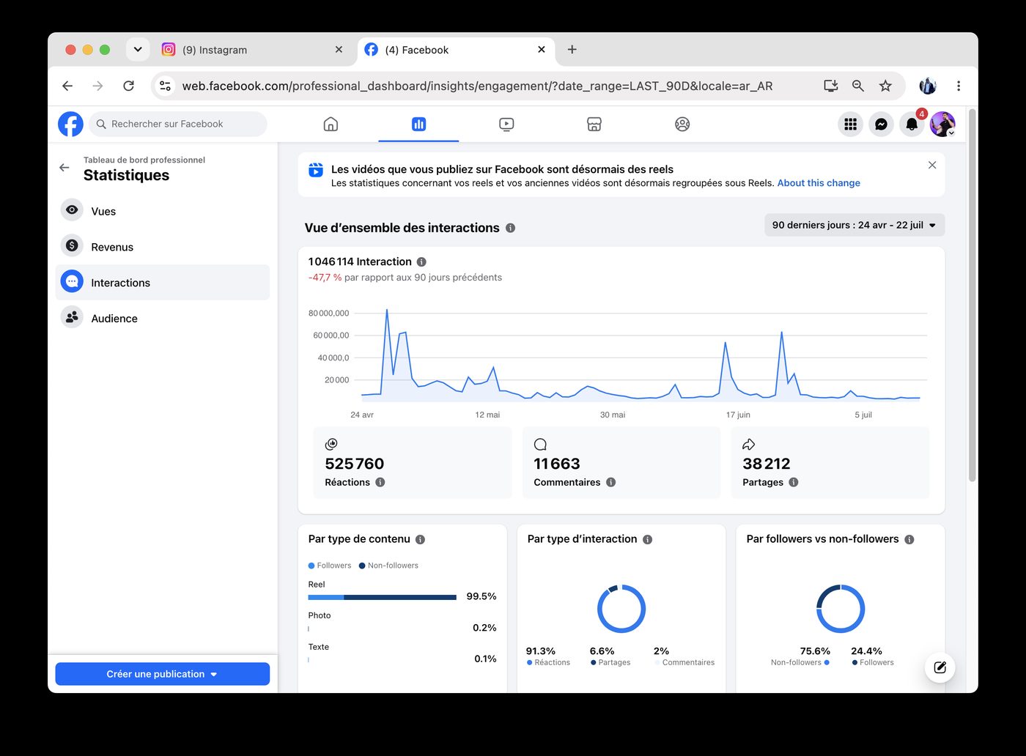1026x756 pixels.
Task: Click the info icon next to 1046114 Interaction
Action: (421, 262)
